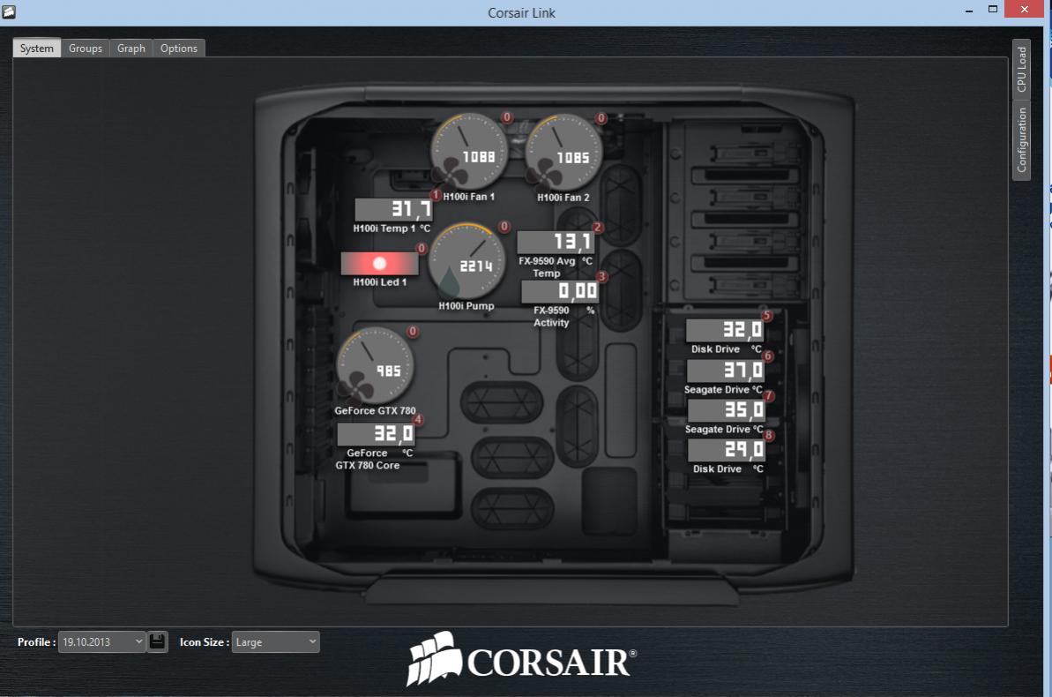Click the Seagate Drive 37,0 temperature readout
Image resolution: width=1052 pixels, height=697 pixels.
(725, 371)
